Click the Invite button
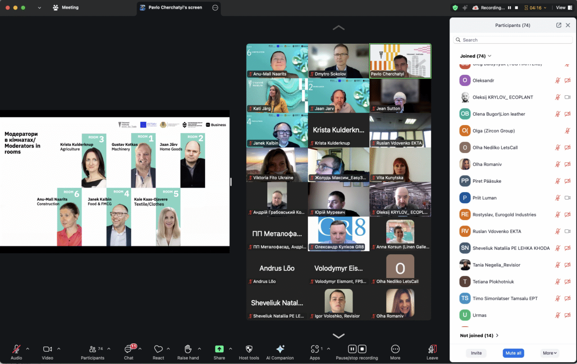Viewport: 577px width, 364px height. [476, 353]
